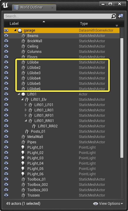
Task: Click the Lift01 actor sphere icon
Action: 23,94
